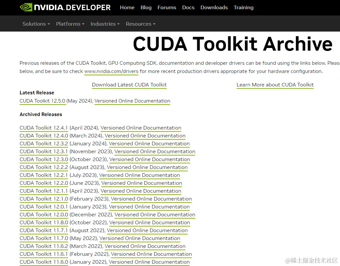Expand the Resources dropdown

(x=141, y=24)
